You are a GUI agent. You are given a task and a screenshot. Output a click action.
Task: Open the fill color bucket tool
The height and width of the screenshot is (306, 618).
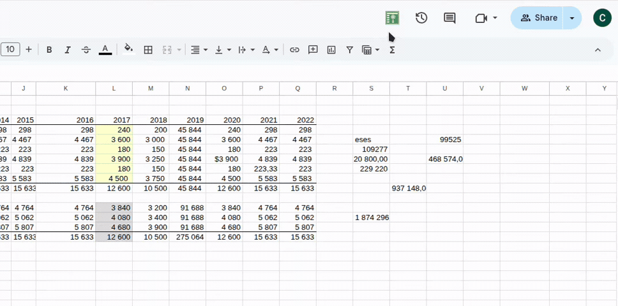pos(128,50)
